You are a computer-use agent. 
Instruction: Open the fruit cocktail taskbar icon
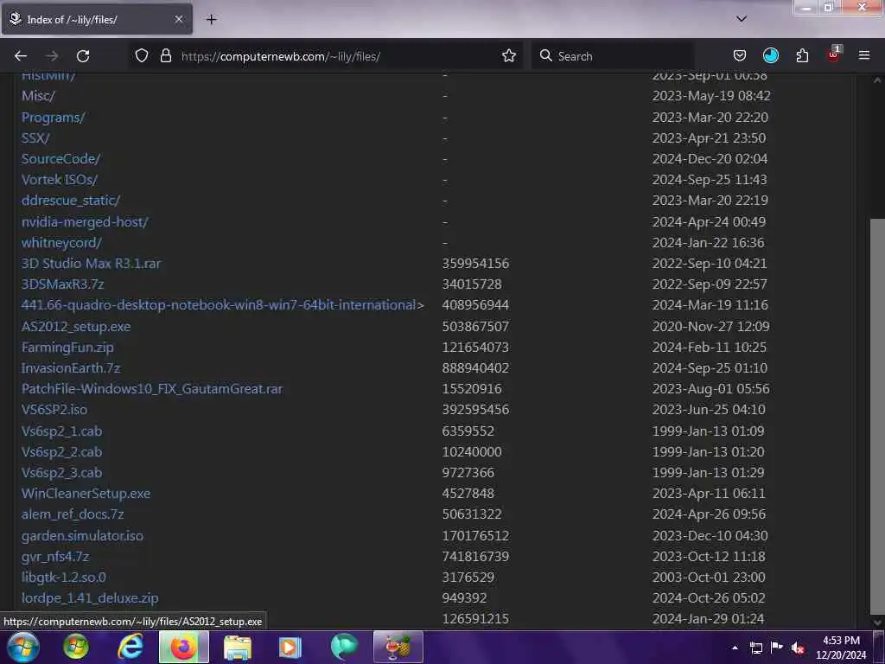(x=398, y=647)
